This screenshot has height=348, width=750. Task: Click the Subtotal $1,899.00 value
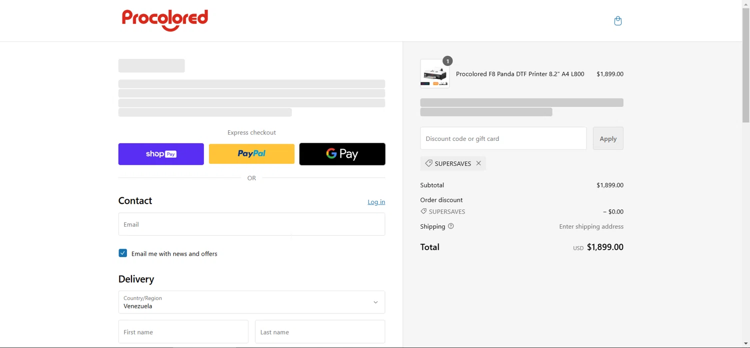coord(610,185)
